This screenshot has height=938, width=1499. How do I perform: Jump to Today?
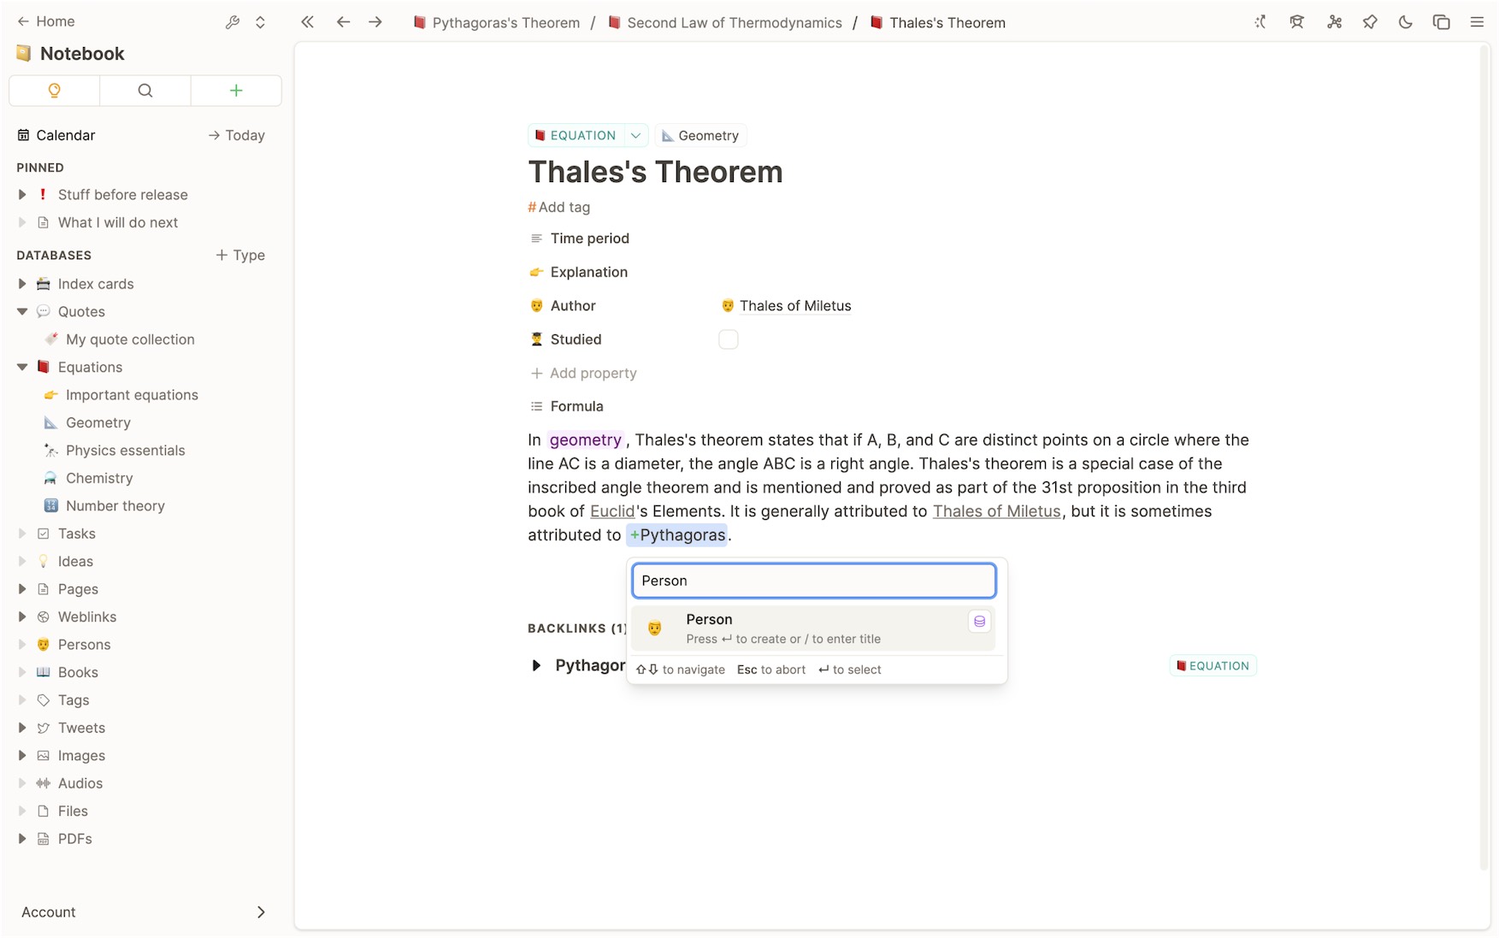click(x=237, y=135)
